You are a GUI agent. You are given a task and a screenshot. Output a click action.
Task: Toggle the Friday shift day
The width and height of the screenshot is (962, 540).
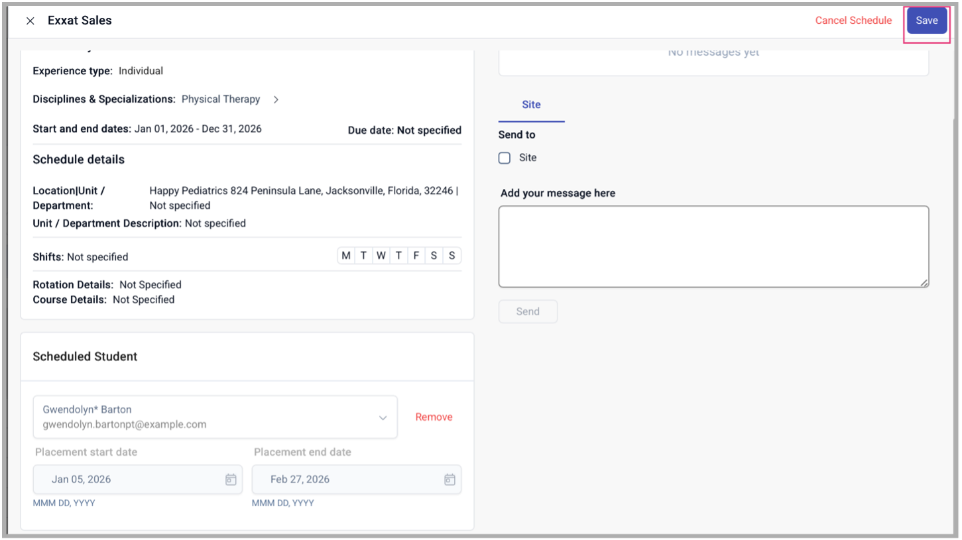(x=416, y=256)
